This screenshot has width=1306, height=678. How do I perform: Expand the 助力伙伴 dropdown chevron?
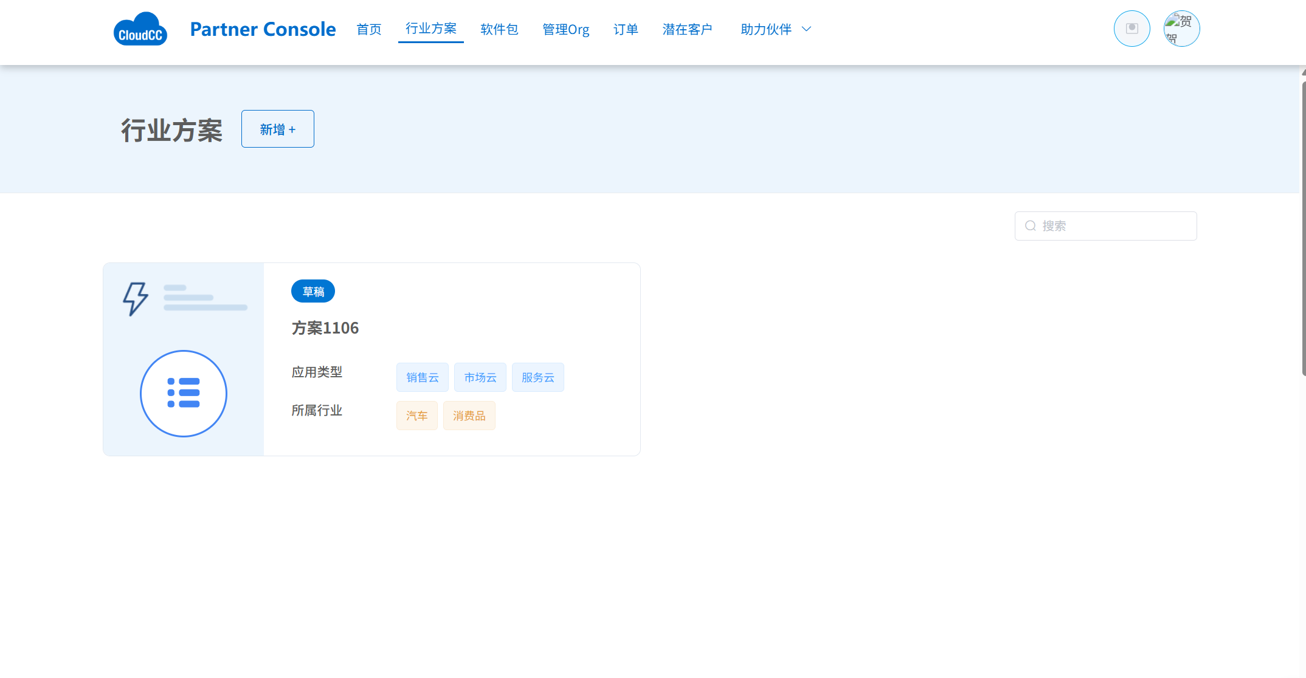[807, 29]
